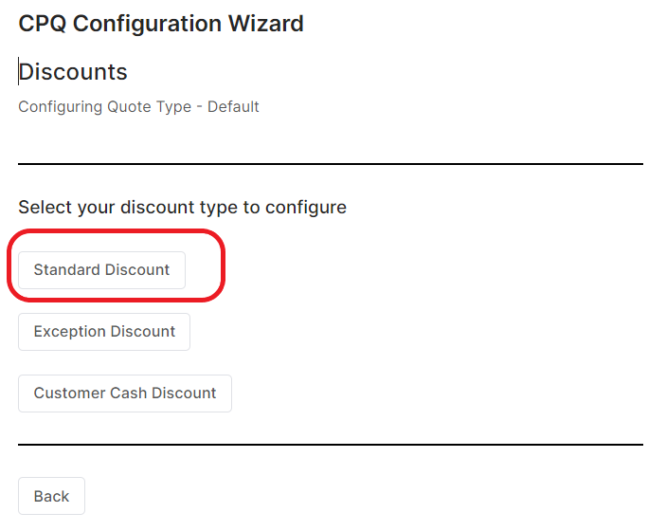
Task: Choose the Customer Cash Discount button
Action: coord(125,394)
